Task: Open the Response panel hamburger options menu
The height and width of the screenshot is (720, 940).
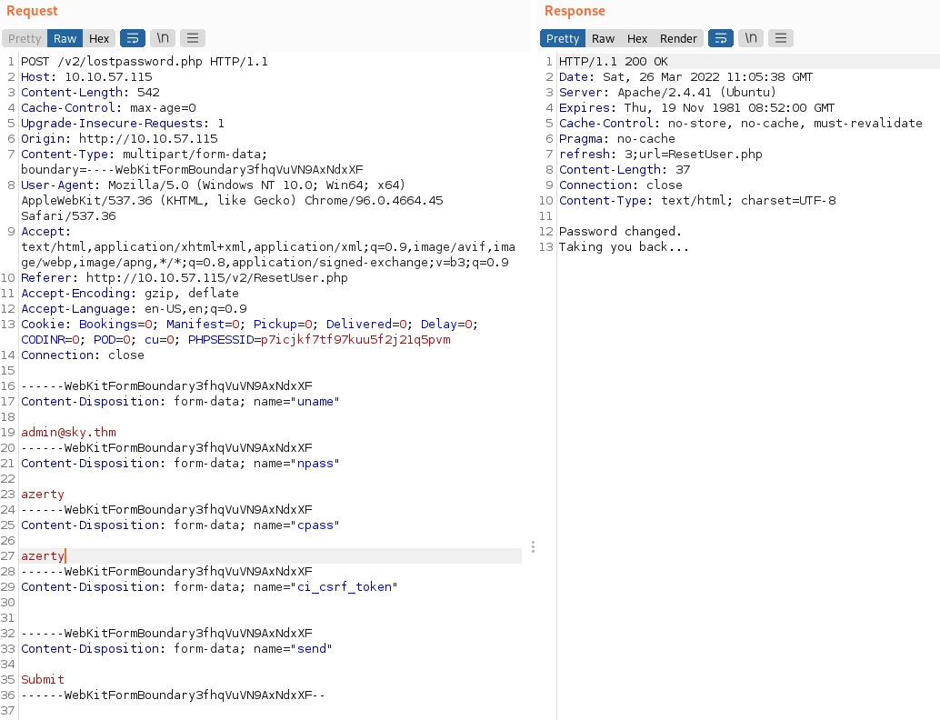Action: click(x=780, y=38)
